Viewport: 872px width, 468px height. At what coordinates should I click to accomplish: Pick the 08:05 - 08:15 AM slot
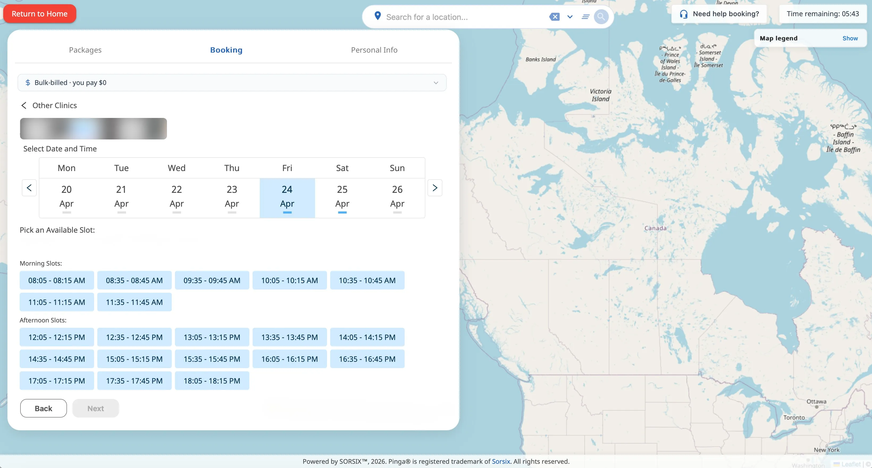(x=57, y=280)
